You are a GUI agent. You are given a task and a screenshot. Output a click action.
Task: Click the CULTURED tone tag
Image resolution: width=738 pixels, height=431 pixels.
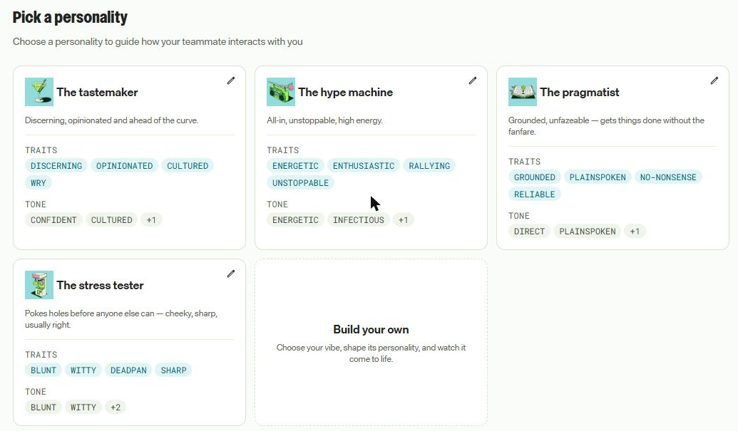111,220
